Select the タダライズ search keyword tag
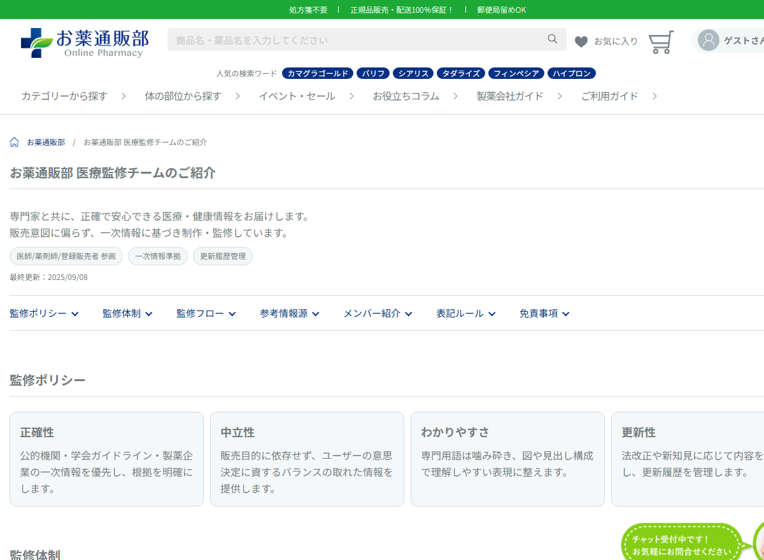Image resolution: width=764 pixels, height=560 pixels. (461, 73)
